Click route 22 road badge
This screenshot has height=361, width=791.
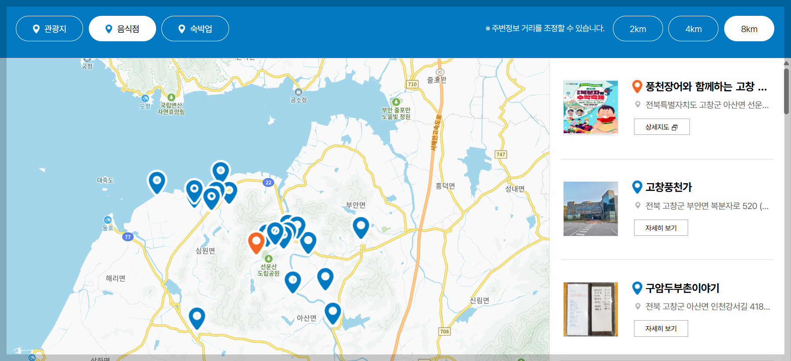pos(268,183)
